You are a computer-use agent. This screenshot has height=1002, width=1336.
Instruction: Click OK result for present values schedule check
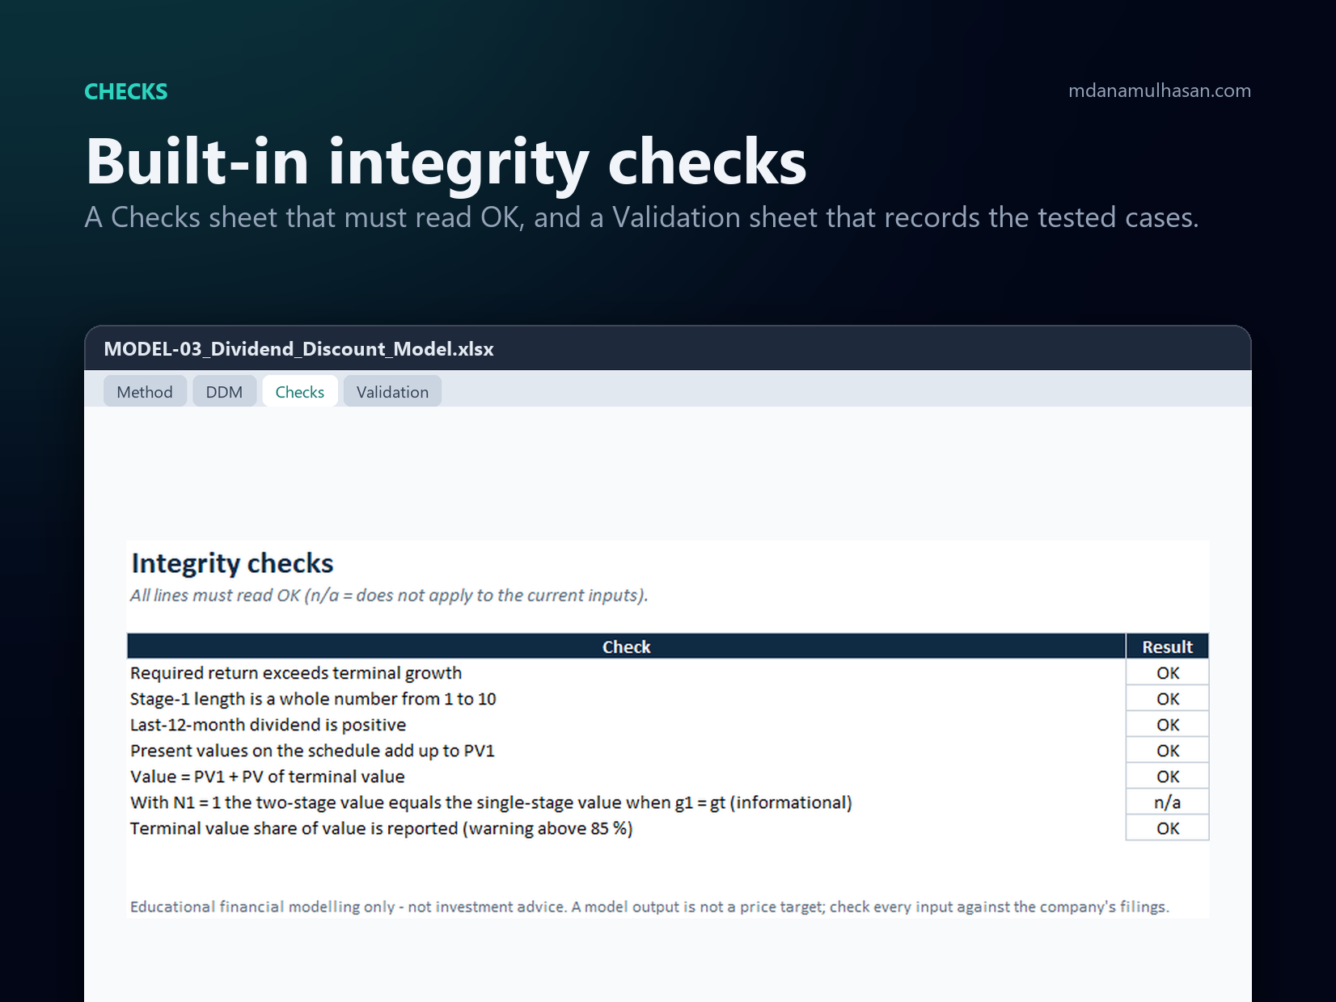(x=1167, y=751)
